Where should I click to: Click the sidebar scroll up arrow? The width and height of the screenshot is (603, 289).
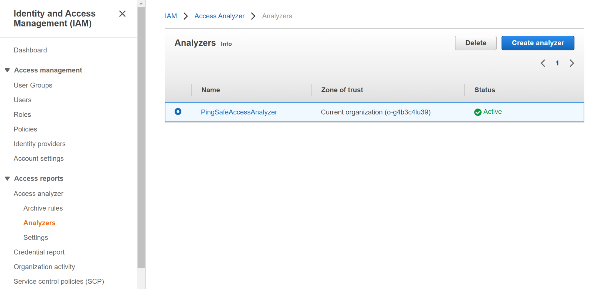tap(141, 4)
